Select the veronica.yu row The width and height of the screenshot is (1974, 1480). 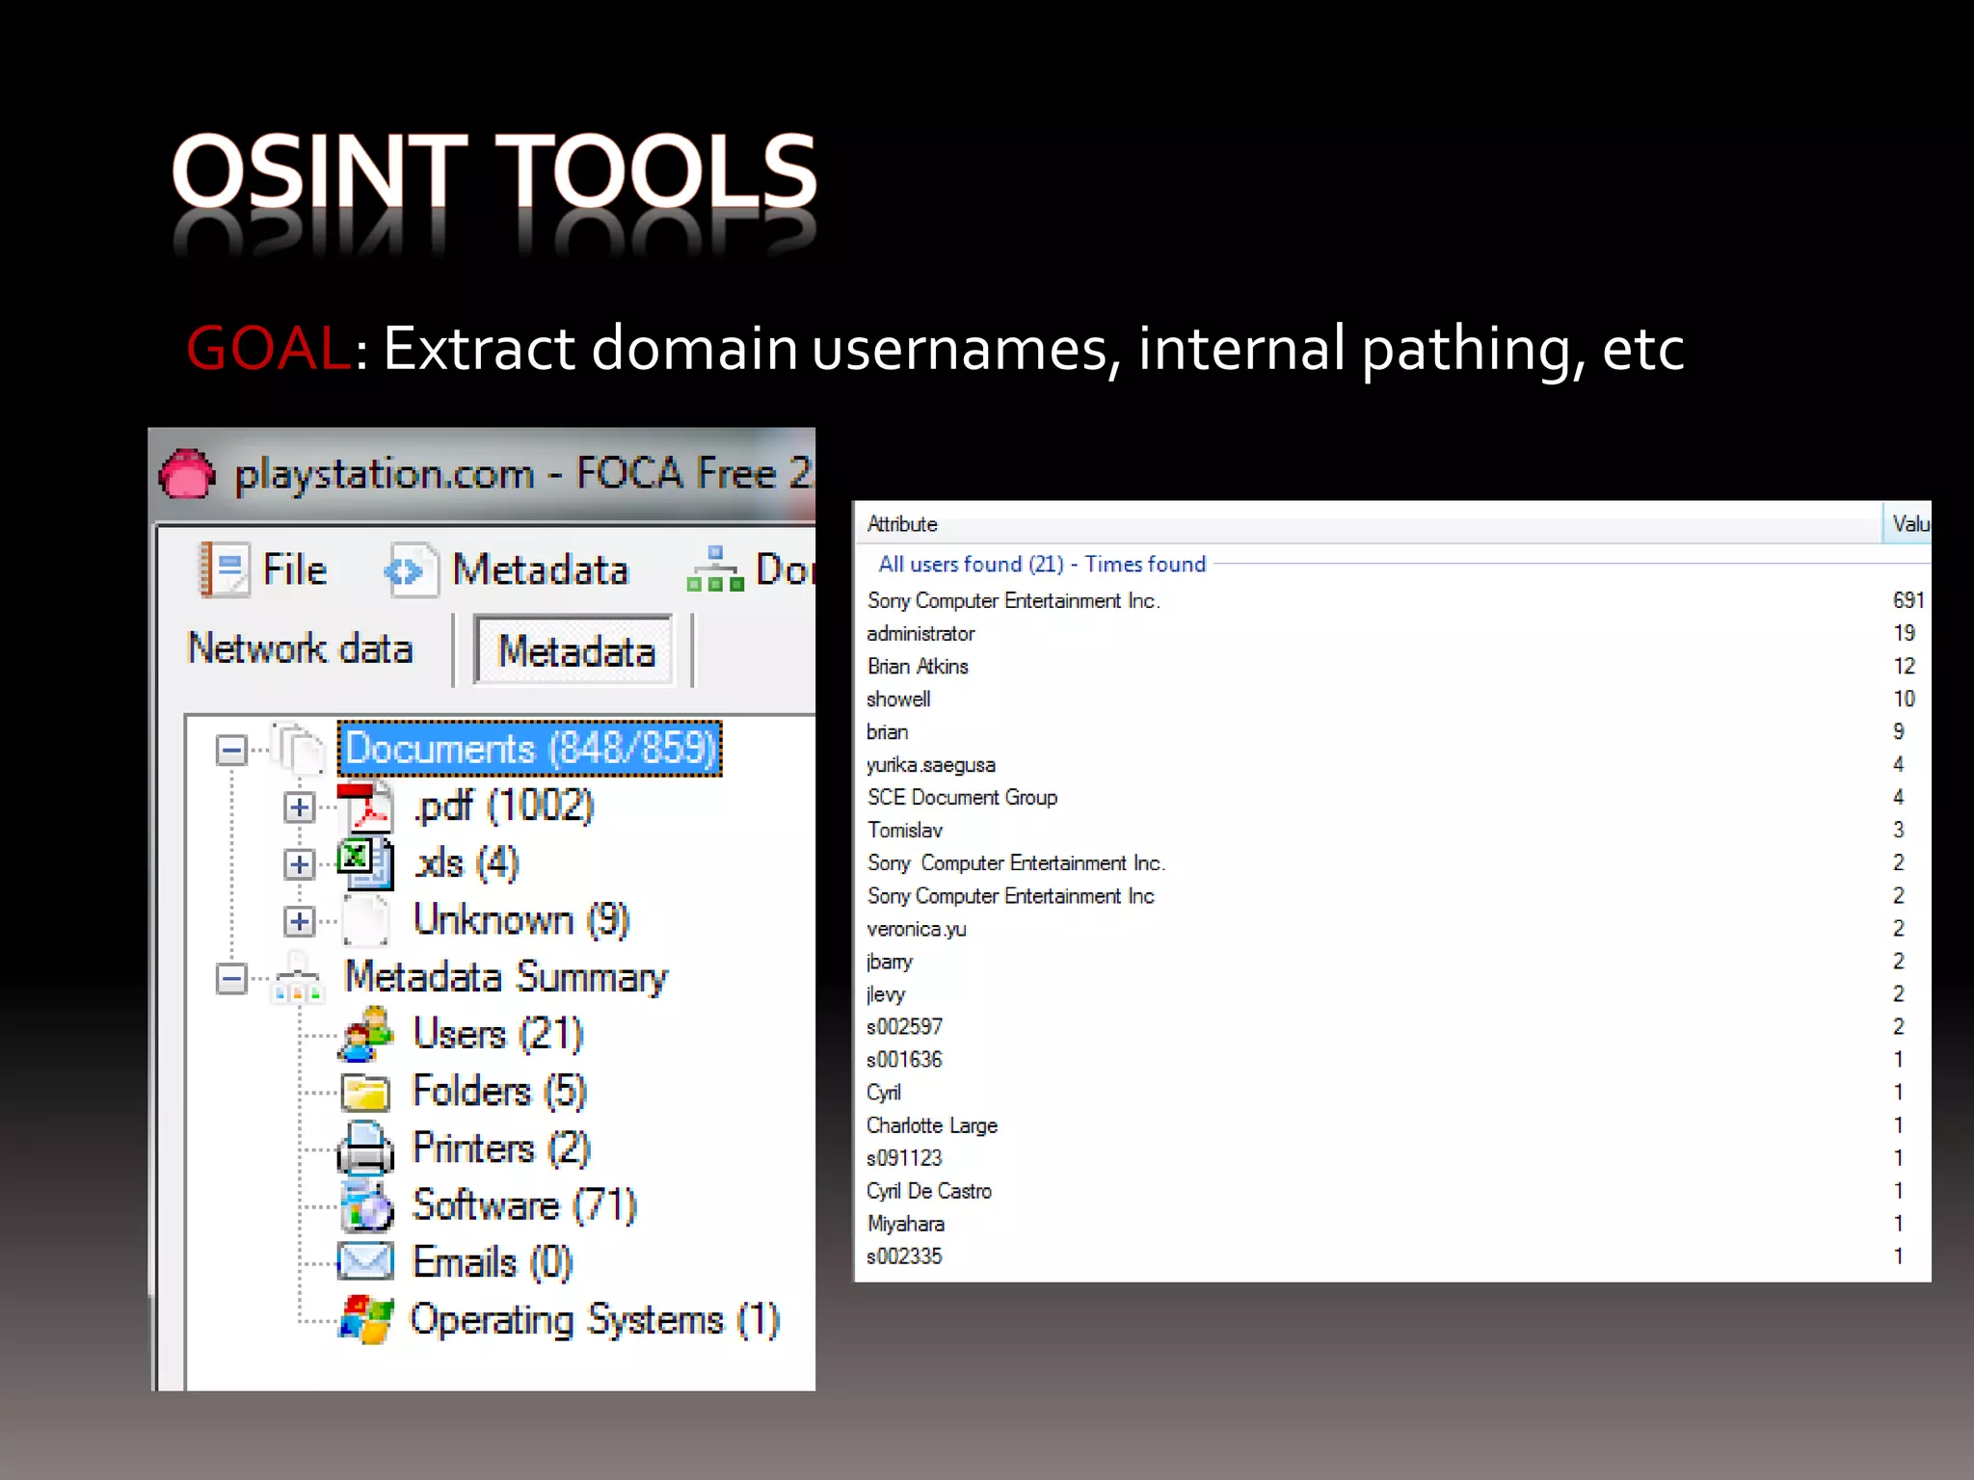(1393, 929)
